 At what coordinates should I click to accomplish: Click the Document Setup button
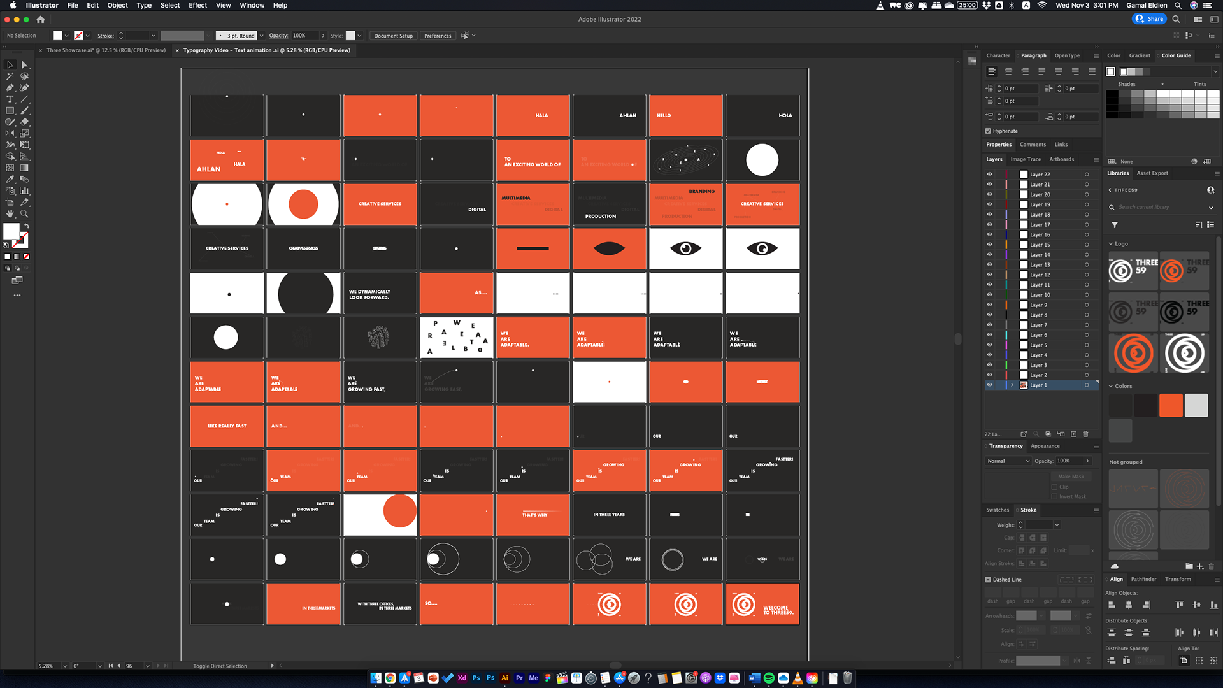tap(393, 36)
